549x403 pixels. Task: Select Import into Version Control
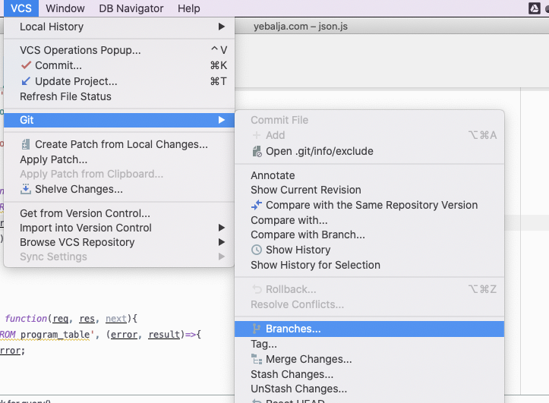(x=119, y=228)
